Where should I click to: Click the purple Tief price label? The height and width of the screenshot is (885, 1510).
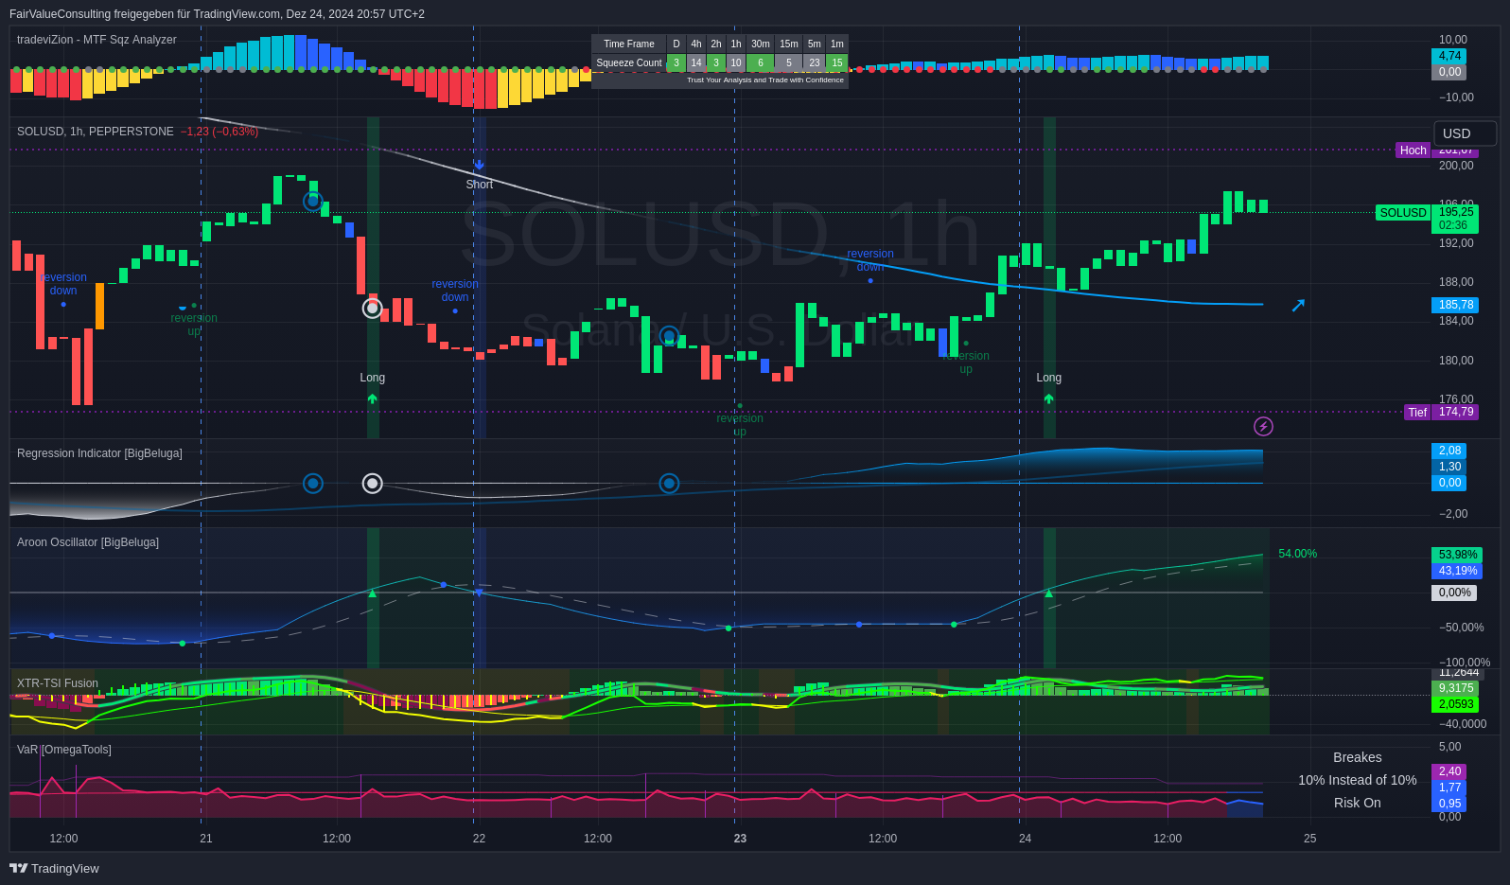(1416, 412)
